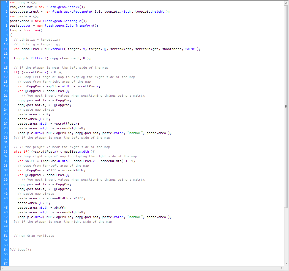Click the horizontal scrollbar right arrow
Image resolution: width=289 pixels, height=271 pixels.
(281, 268)
